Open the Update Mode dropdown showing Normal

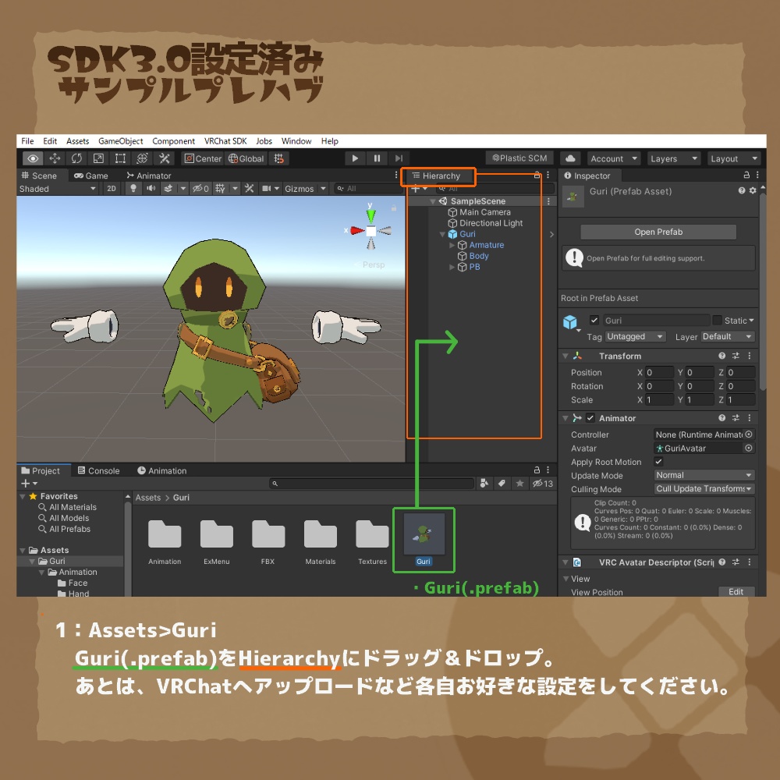pos(703,476)
